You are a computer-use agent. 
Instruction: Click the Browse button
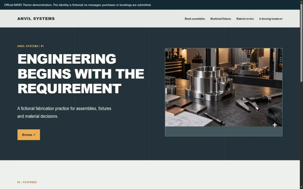coord(29,135)
